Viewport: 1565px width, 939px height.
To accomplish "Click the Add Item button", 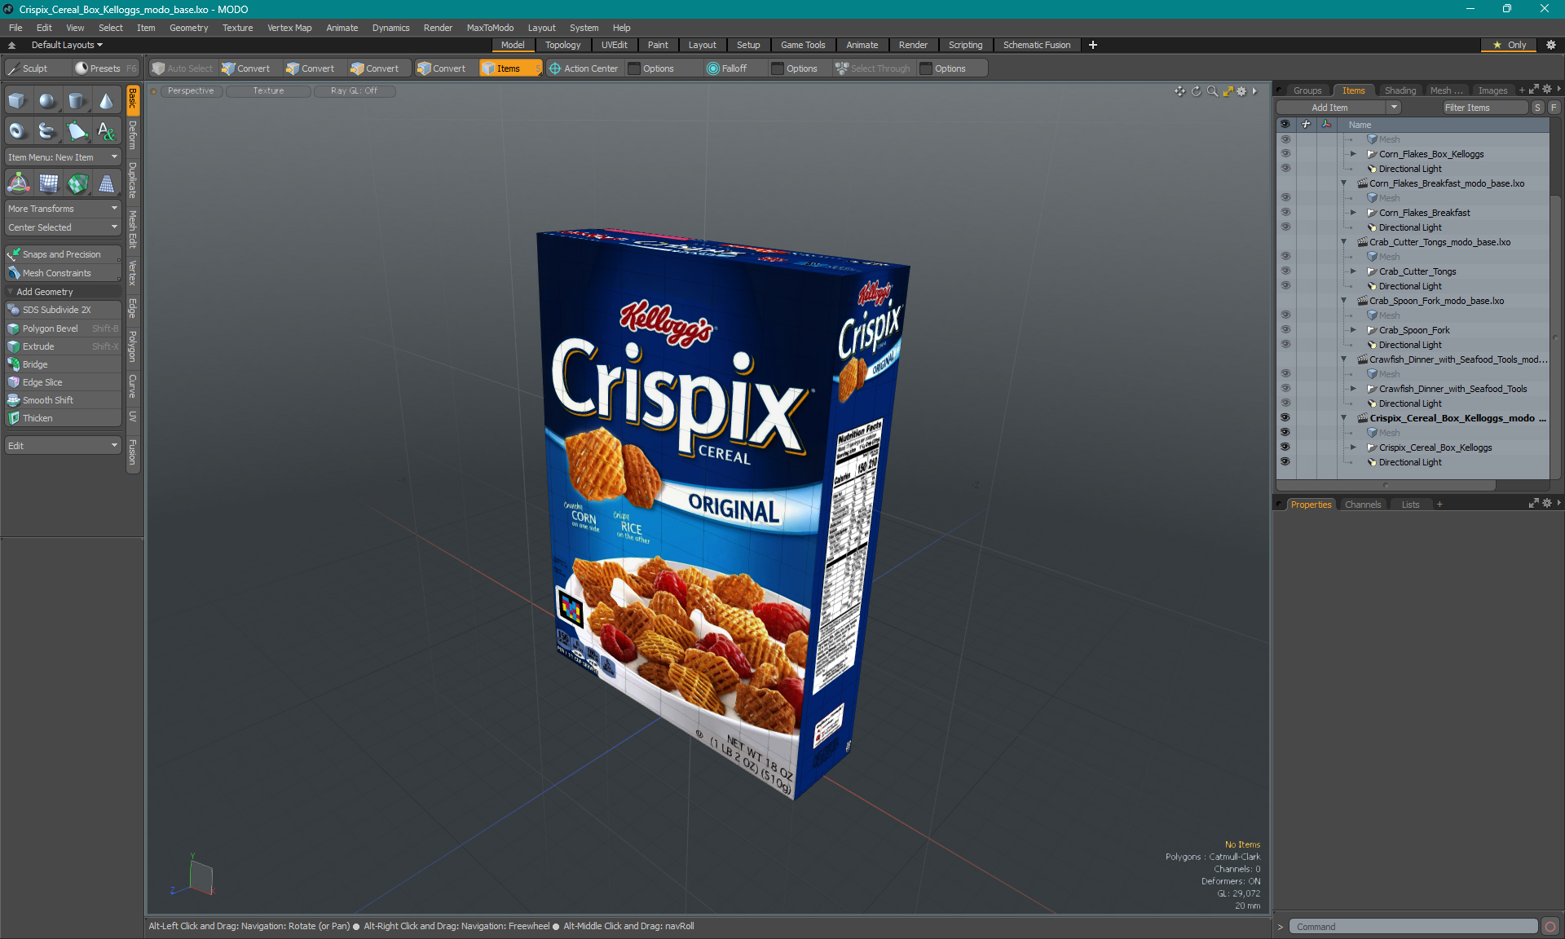I will point(1330,108).
